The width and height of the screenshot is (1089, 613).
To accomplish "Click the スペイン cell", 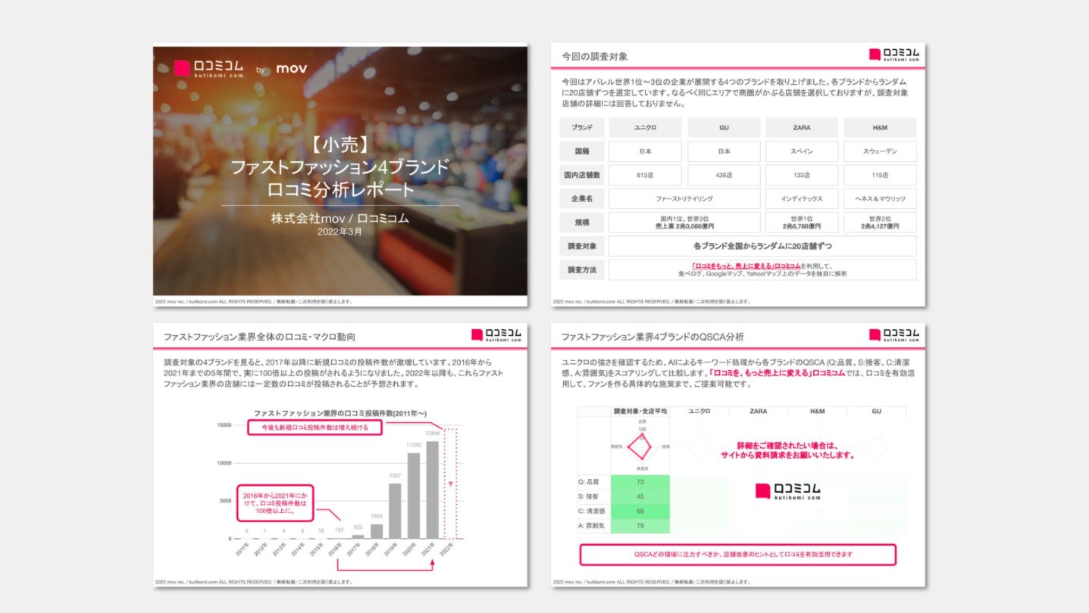I will click(802, 151).
